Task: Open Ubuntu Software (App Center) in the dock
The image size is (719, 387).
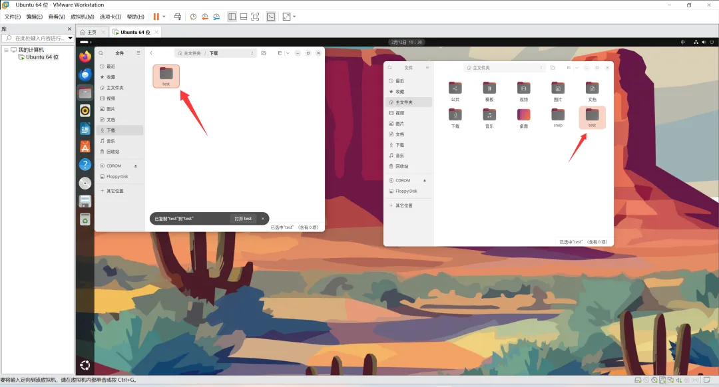Action: click(x=85, y=146)
